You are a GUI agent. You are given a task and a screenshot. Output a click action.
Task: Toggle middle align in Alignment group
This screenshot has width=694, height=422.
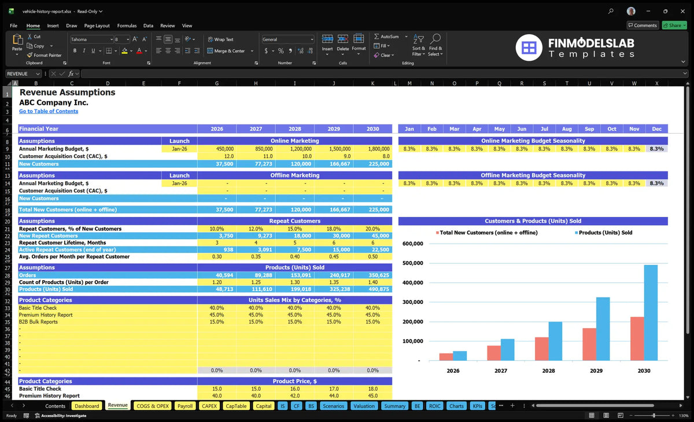click(x=168, y=39)
